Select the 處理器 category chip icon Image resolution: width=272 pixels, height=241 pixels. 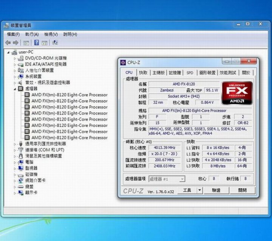tap(21, 89)
